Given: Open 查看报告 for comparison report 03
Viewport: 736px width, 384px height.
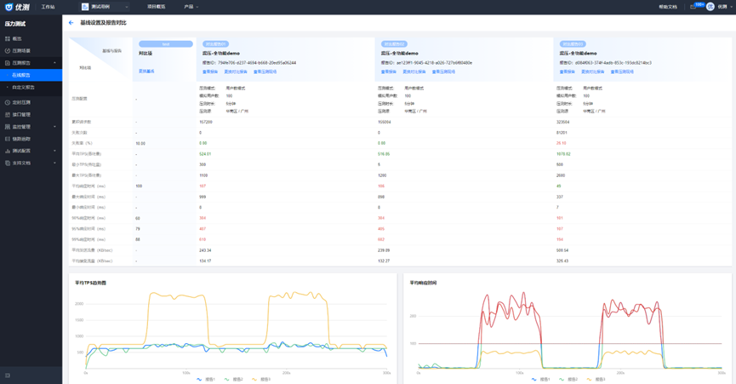Looking at the screenshot, I should click(567, 72).
